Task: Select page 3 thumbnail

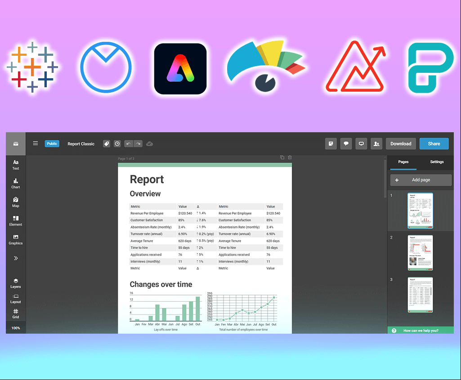Action: [x=421, y=295]
